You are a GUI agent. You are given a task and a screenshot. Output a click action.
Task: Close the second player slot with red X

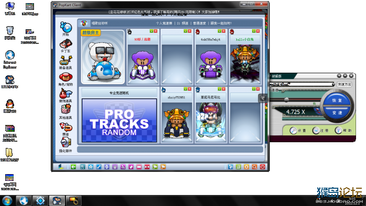pyautogui.click(x=155, y=31)
